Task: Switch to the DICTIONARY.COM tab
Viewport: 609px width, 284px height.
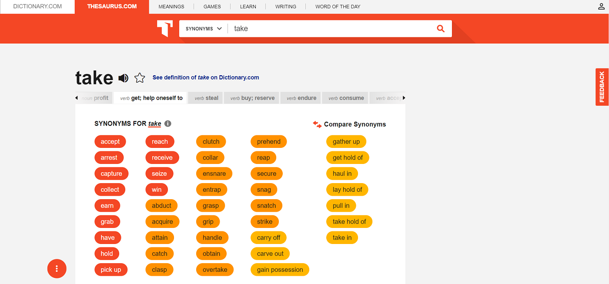Action: 37,6
